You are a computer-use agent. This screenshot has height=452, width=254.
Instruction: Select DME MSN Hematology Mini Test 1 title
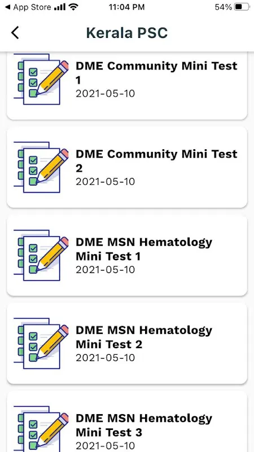144,249
